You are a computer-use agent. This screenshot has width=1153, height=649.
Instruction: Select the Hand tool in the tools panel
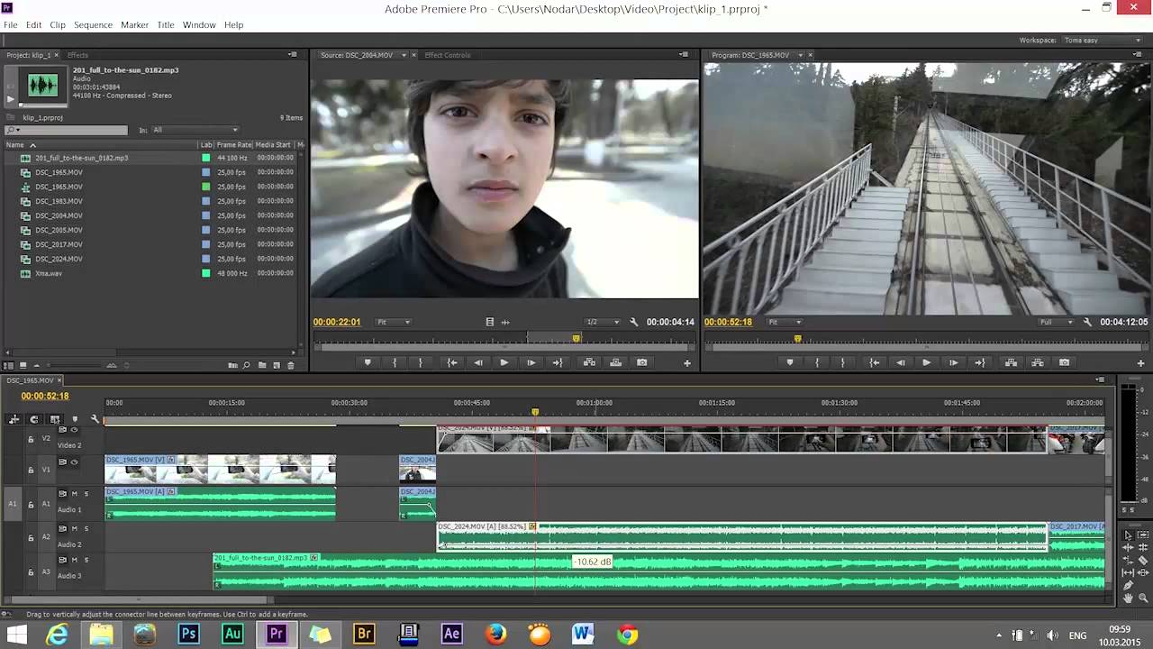pos(1128,598)
